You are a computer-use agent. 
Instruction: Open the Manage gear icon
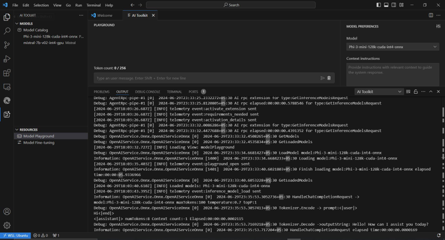point(7,225)
